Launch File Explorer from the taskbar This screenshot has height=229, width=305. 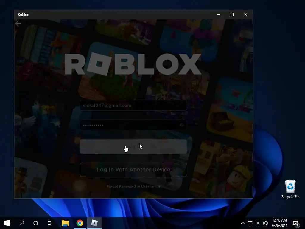[x=65, y=223]
